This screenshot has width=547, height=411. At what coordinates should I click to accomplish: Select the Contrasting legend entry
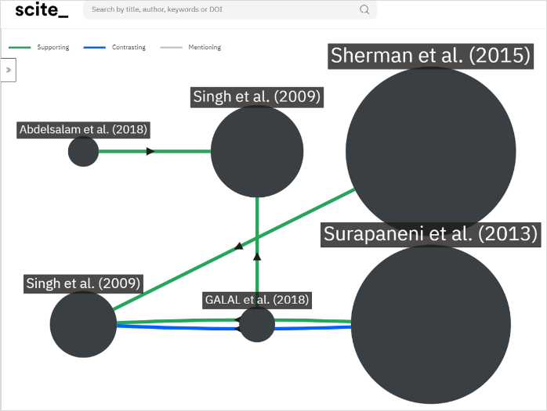coord(114,47)
